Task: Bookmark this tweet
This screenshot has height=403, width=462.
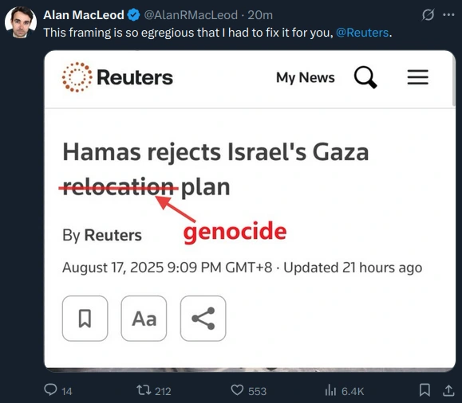Action: pyautogui.click(x=424, y=390)
